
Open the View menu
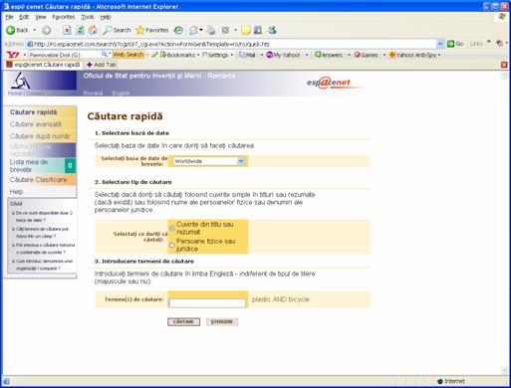click(x=41, y=17)
